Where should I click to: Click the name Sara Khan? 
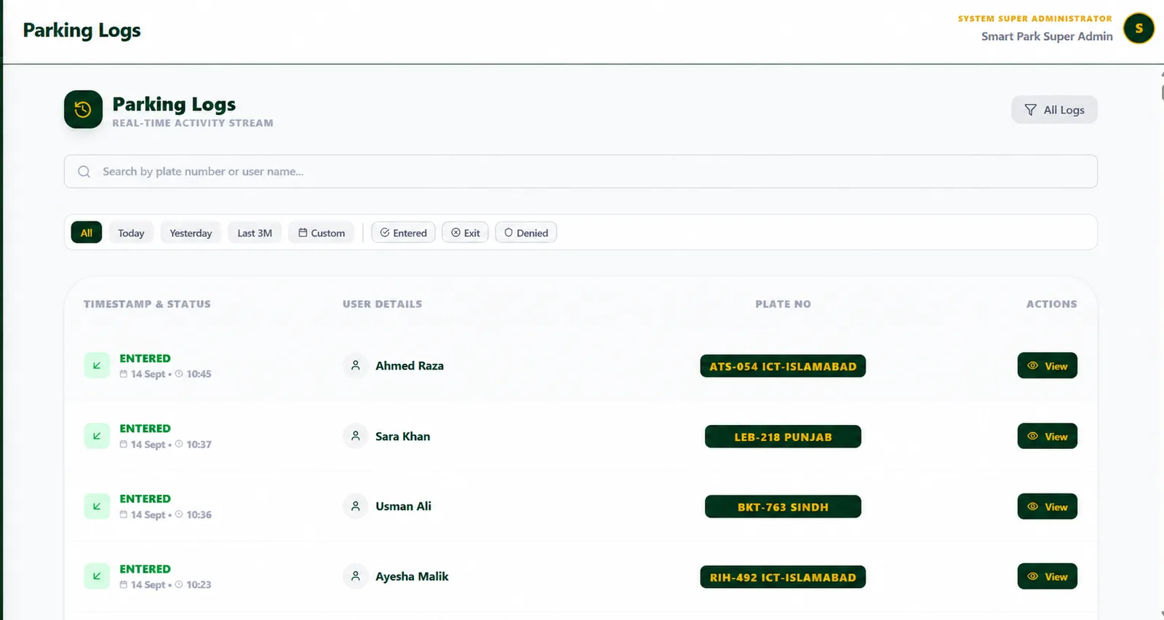(x=403, y=437)
